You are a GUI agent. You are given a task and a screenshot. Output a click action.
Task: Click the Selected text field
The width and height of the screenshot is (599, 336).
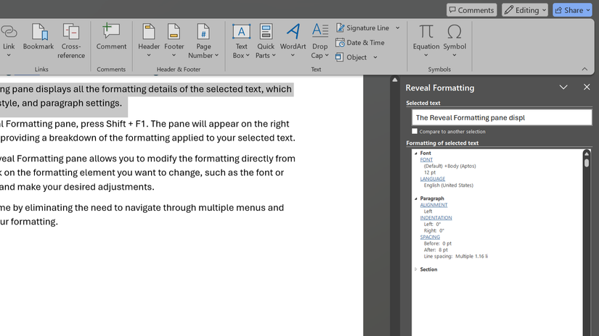click(501, 117)
